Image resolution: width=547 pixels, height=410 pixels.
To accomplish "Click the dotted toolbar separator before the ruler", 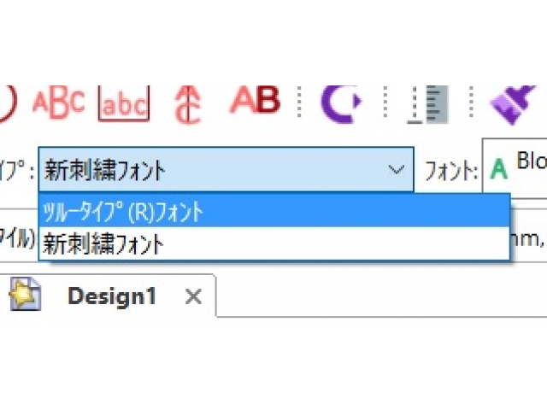I will click(388, 103).
